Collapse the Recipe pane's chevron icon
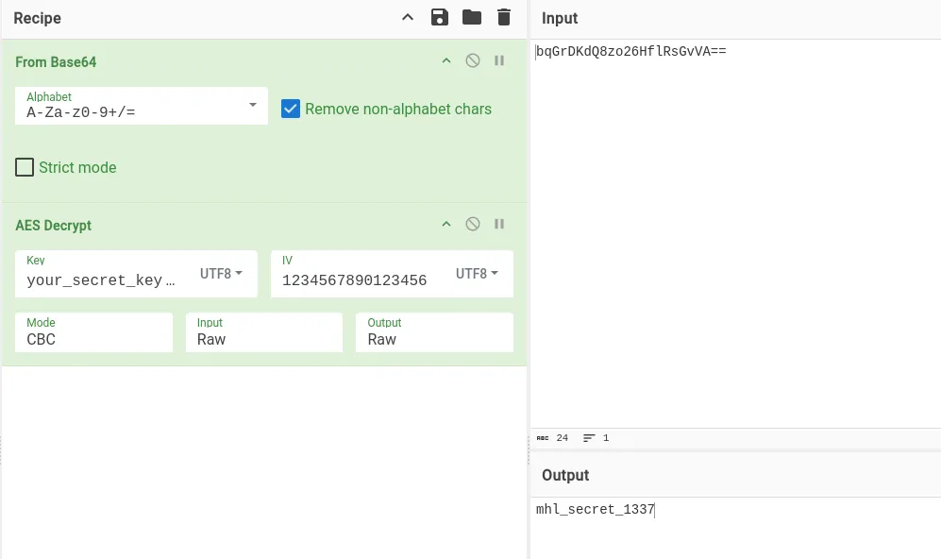Viewport: 941px width, 559px height. point(408,17)
